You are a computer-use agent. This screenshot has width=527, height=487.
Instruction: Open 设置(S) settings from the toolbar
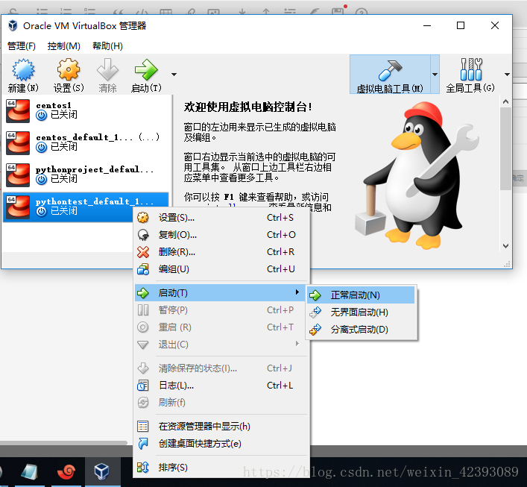coord(69,75)
